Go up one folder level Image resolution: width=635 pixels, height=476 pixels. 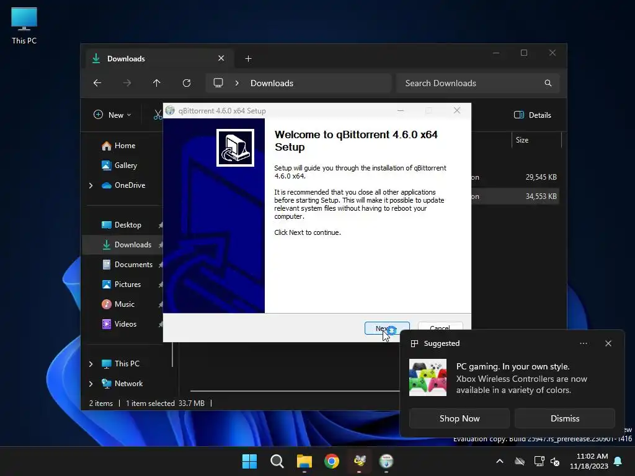[157, 83]
